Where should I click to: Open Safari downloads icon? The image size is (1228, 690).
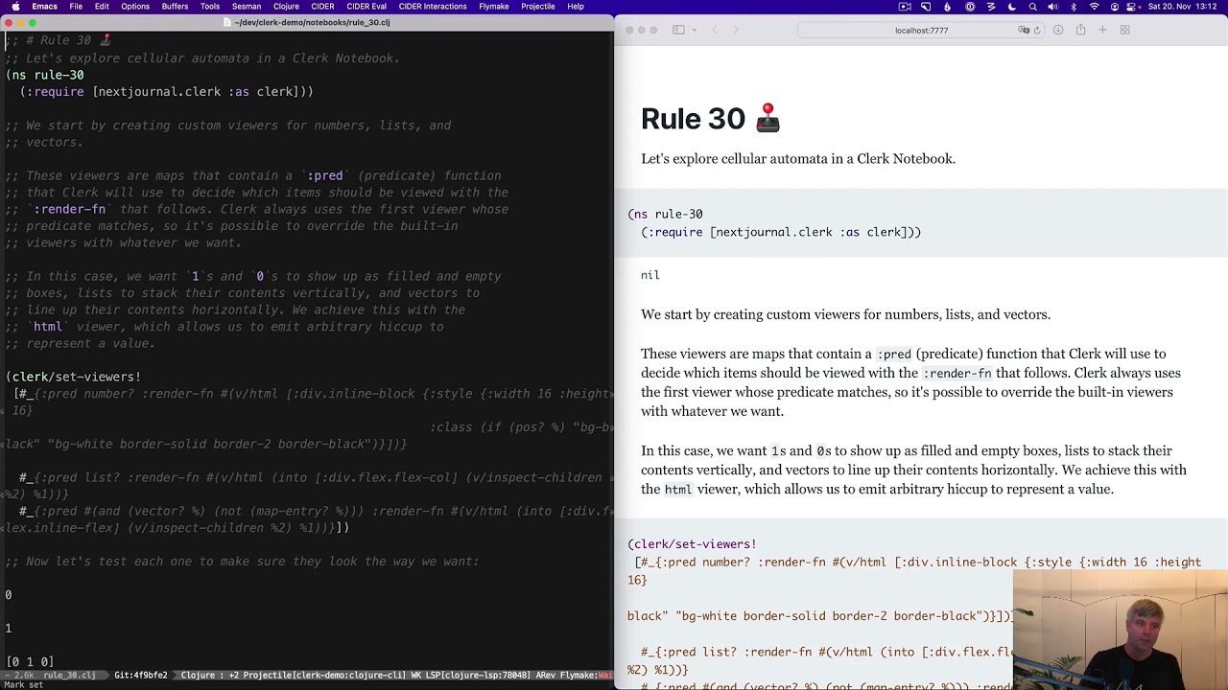[1058, 31]
